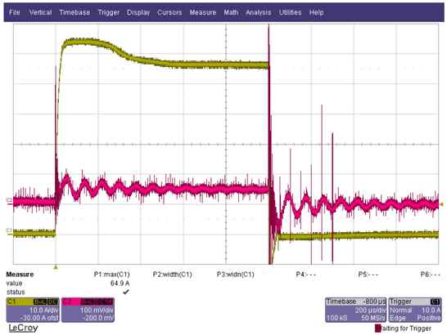Click the BwL badge in C1 descriptor

[x=40, y=301]
